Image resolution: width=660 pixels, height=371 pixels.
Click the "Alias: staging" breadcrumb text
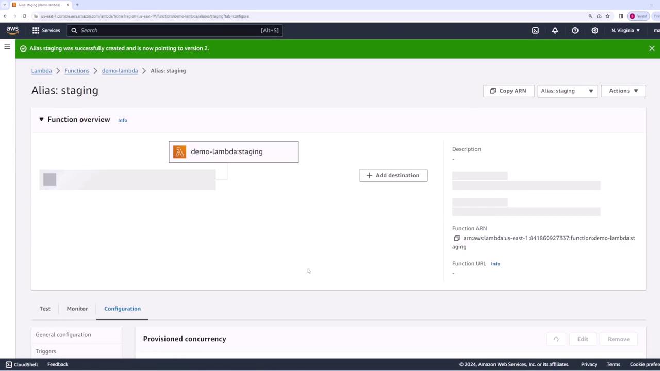pos(168,71)
